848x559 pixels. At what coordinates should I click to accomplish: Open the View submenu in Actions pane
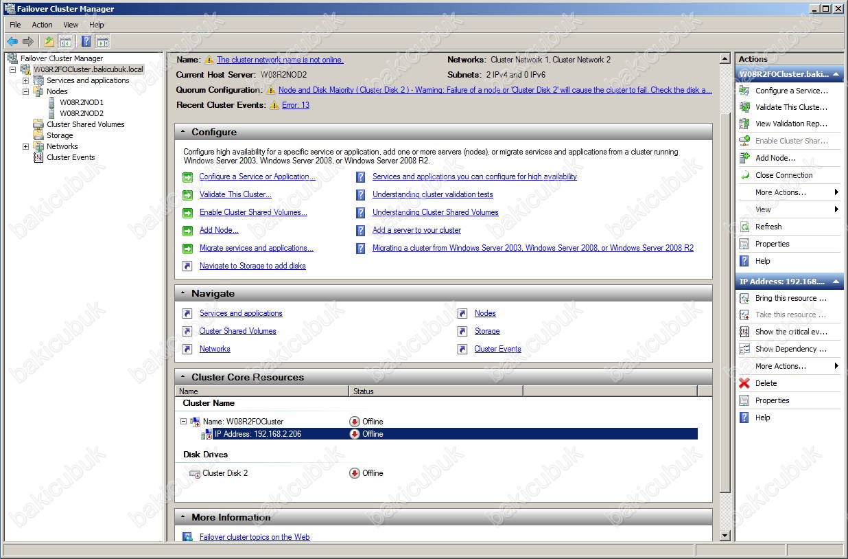coord(789,209)
